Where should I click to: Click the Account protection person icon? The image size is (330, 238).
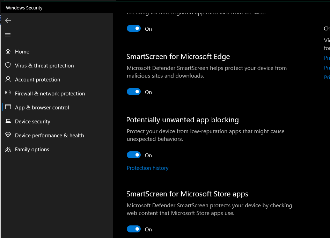pyautogui.click(x=8, y=79)
